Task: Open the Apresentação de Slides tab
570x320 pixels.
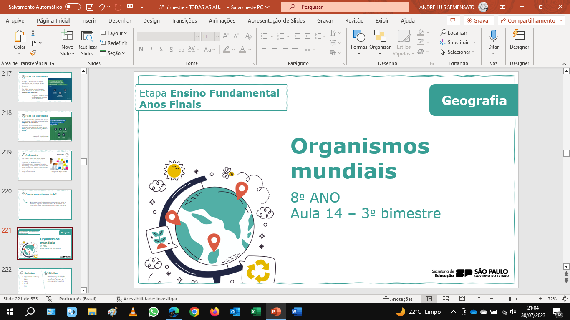Action: point(276,20)
